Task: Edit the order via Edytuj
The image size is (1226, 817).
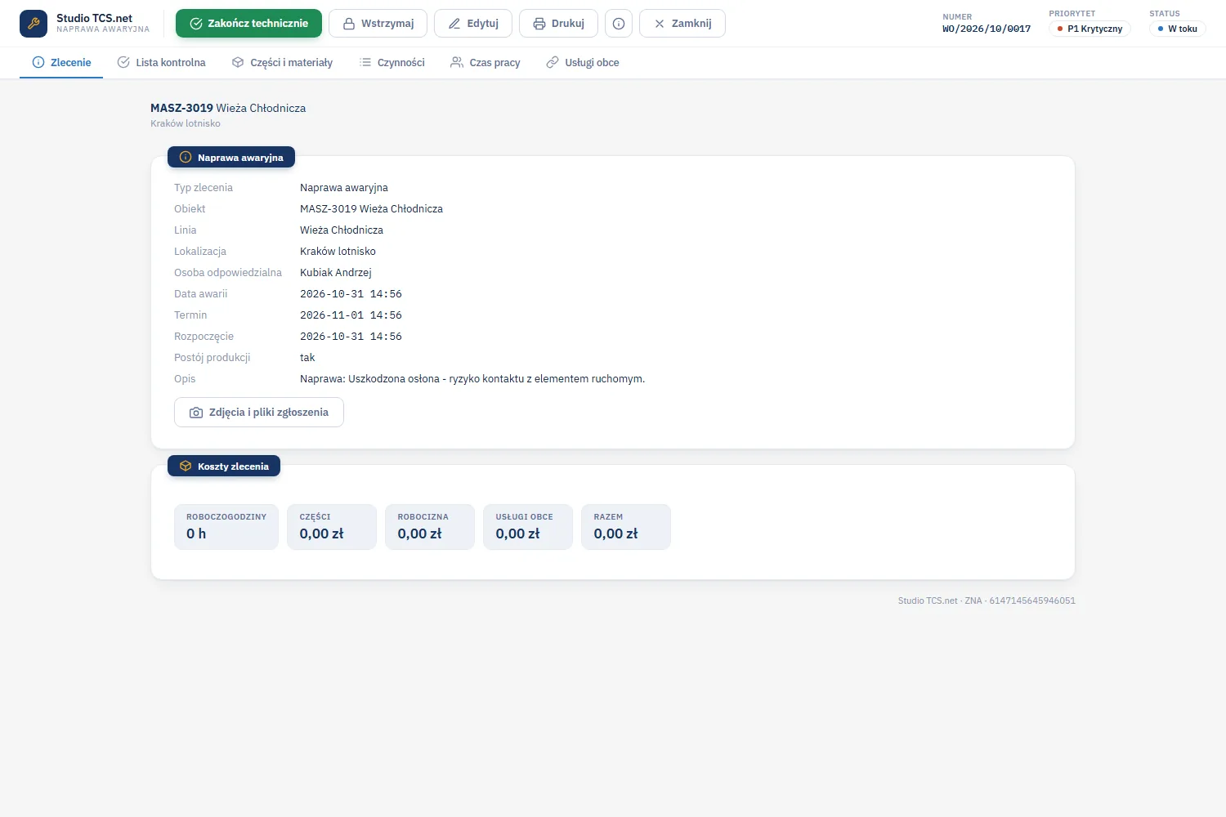Action: coord(473,24)
